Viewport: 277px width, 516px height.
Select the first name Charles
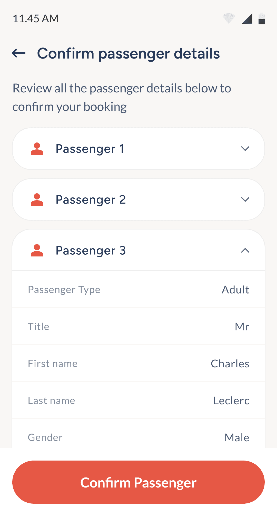click(x=230, y=364)
